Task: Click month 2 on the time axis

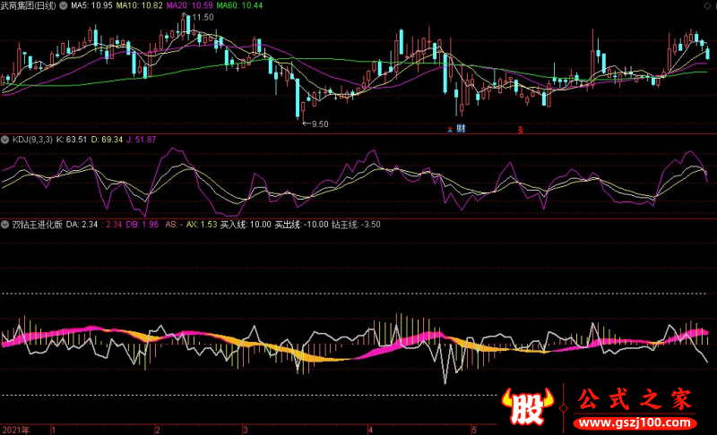Action: [158, 430]
